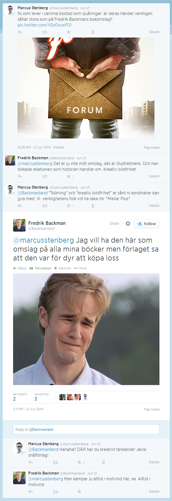This screenshot has width=172, height=501.
Task: Click Reply under the main tweet
Action: coord(20,268)
